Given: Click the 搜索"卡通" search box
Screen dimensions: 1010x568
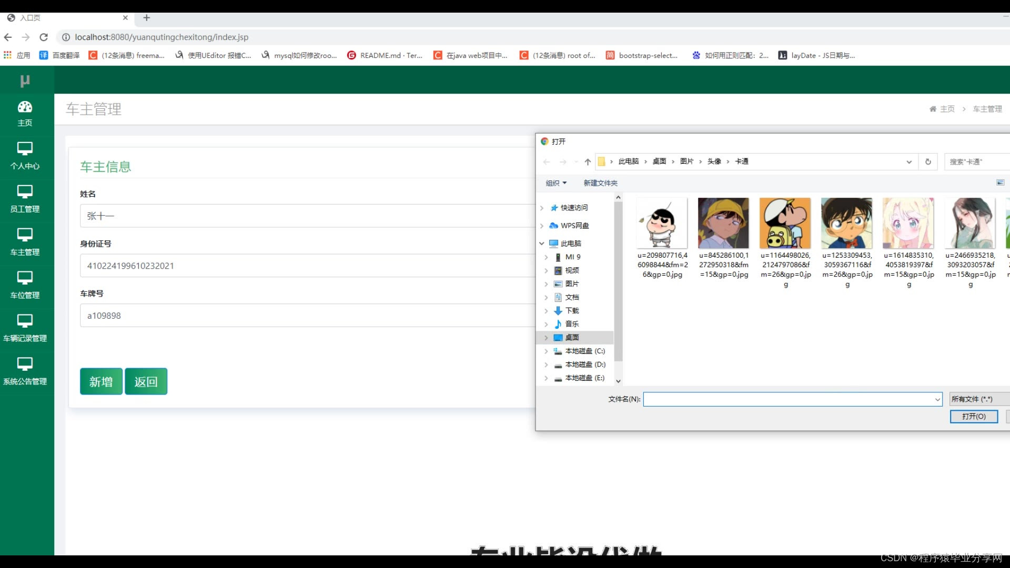Looking at the screenshot, I should pyautogui.click(x=977, y=161).
